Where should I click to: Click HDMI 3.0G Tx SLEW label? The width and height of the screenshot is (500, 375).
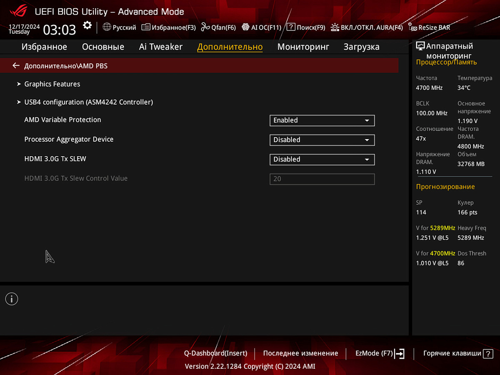55,159
